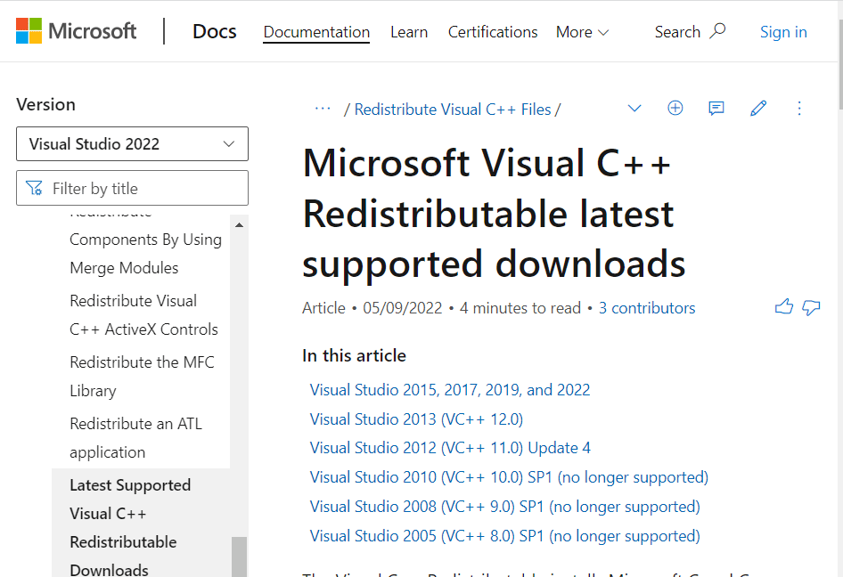Click the pencil edit icon
Viewport: 843px width, 577px height.
758,109
